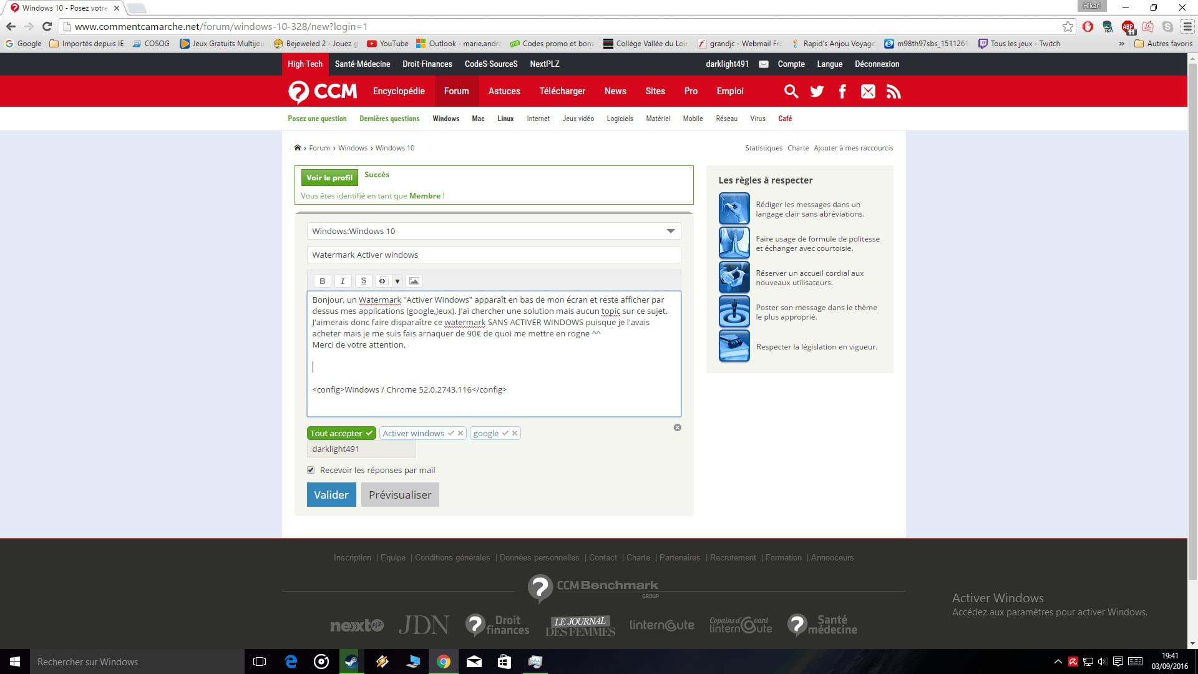This screenshot has width=1198, height=674.
Task: Open the Langue dropdown in top bar
Action: coord(830,64)
